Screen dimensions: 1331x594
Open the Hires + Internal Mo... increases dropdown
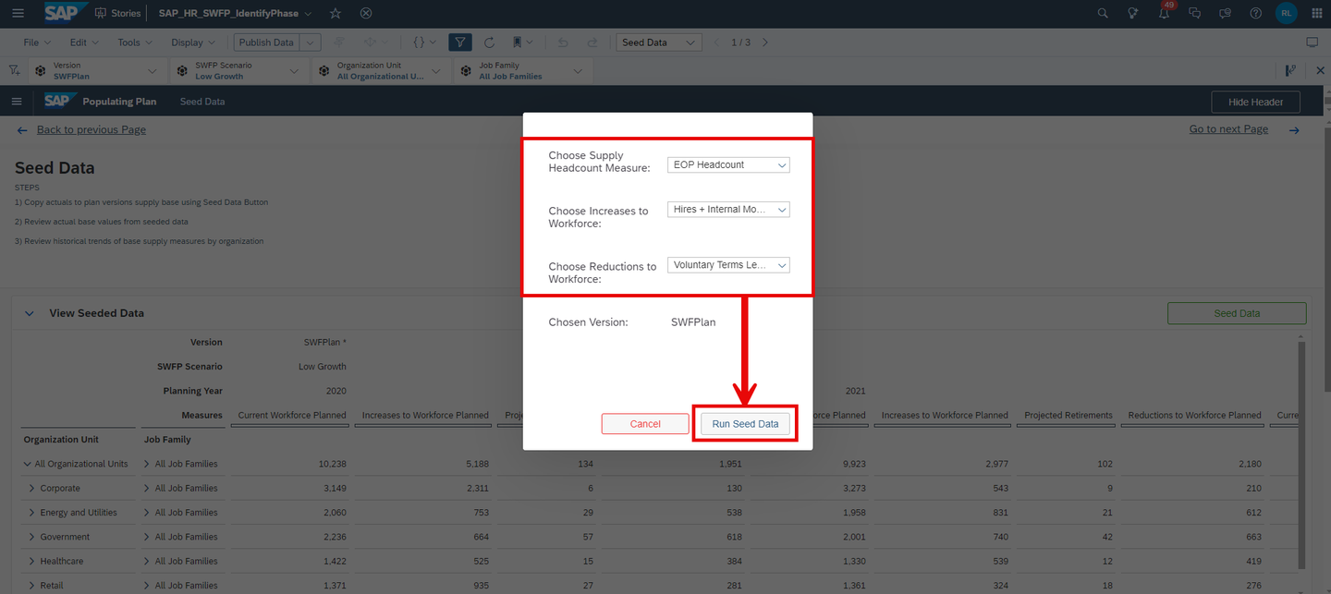coord(728,210)
